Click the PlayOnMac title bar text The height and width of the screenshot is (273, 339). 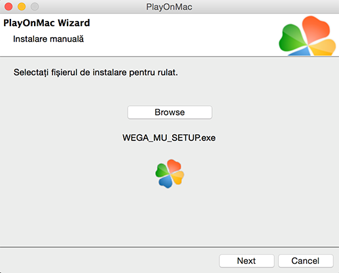click(x=169, y=7)
